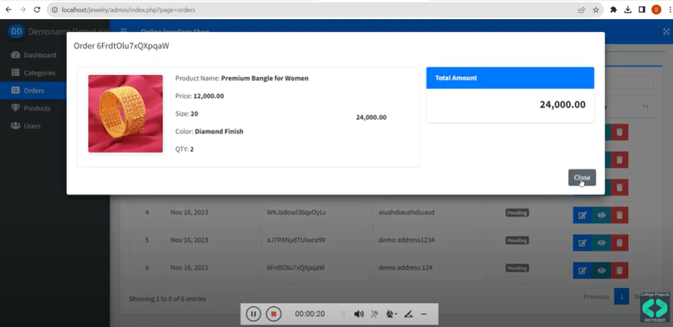The image size is (673, 327).
Task: Click 'Showing 1 to 6 of 6 entries'
Action: click(x=168, y=299)
